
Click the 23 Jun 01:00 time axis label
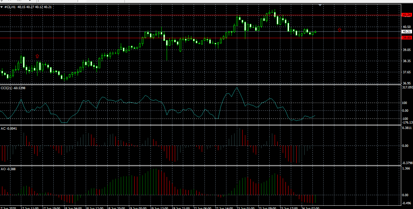pyautogui.click(x=246, y=208)
